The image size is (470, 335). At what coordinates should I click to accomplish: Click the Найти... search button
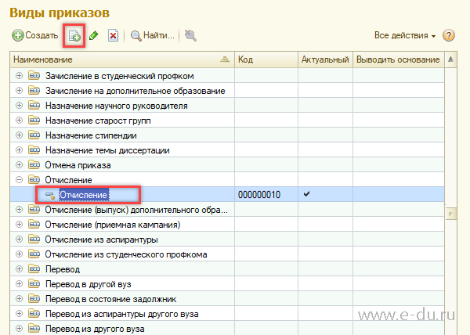pos(152,36)
